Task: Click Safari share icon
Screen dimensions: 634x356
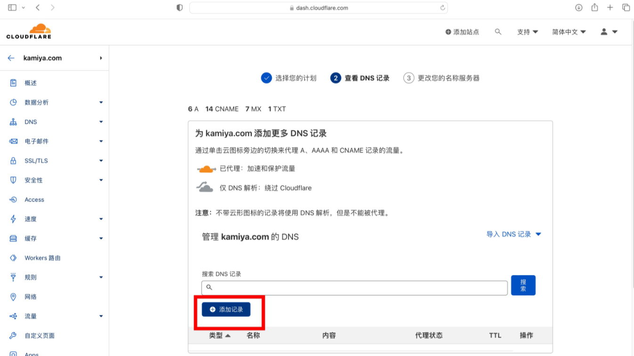Action: click(594, 7)
